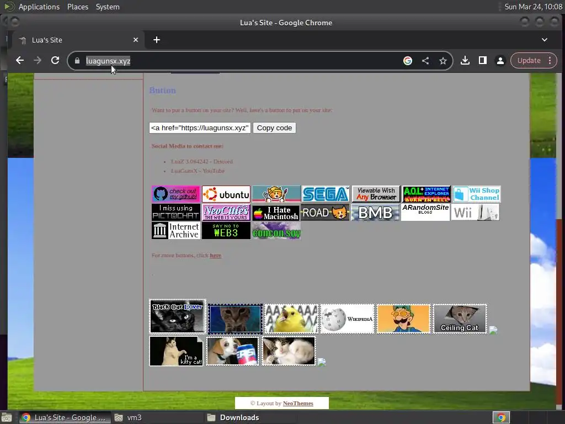
Task: Open the NeoThemes layout link
Action: [x=298, y=403]
